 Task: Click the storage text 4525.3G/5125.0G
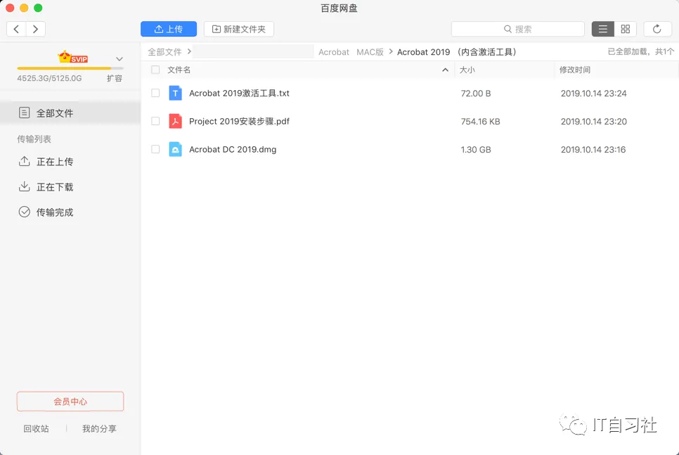[49, 78]
